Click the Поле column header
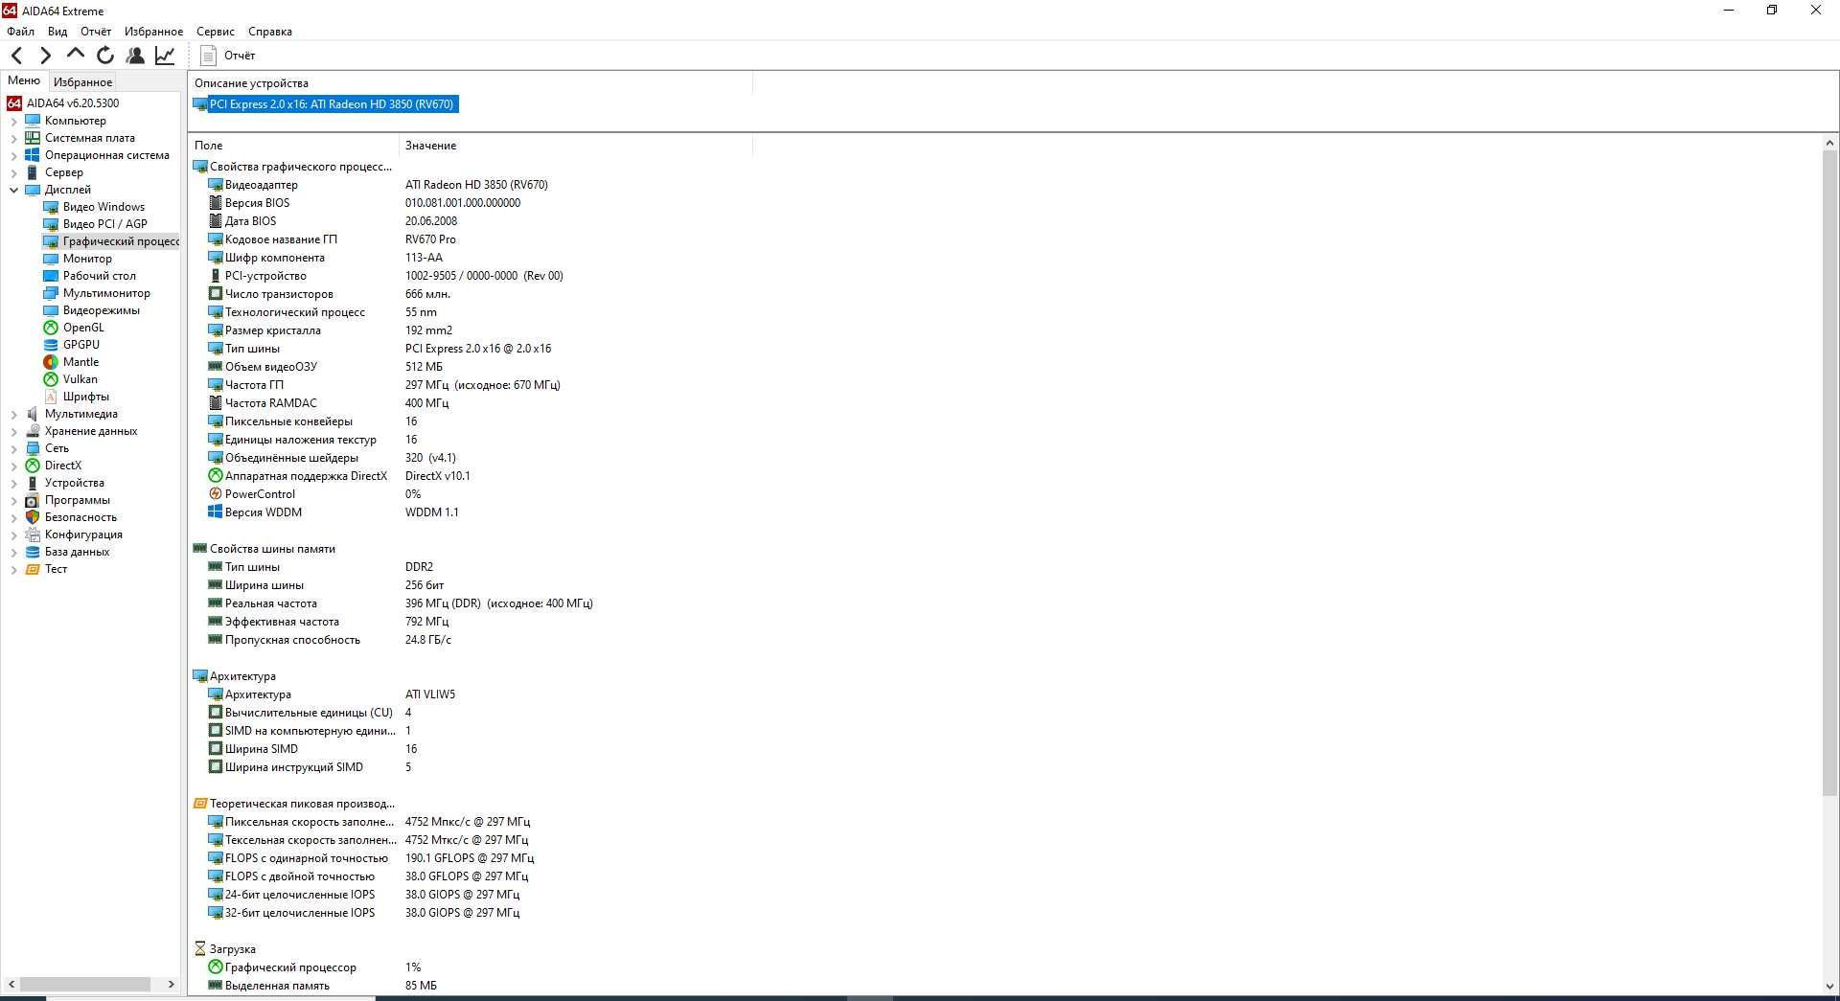Screen dimensions: 1840x1001 coord(293,146)
